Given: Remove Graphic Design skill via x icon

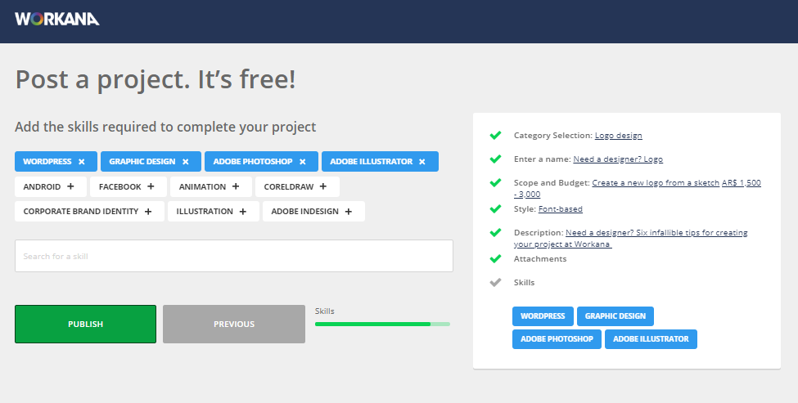Looking at the screenshot, I should tap(186, 162).
